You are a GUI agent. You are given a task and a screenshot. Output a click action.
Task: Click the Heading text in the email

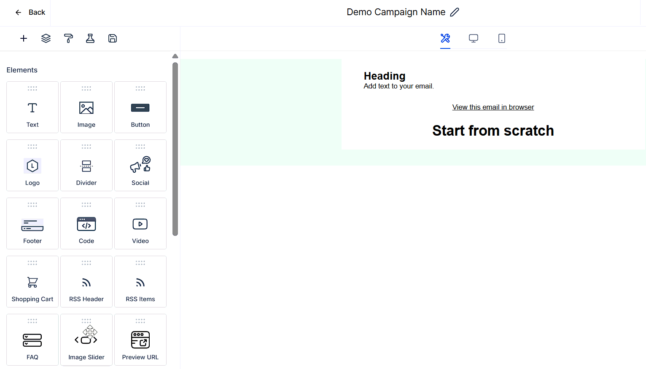tap(385, 76)
